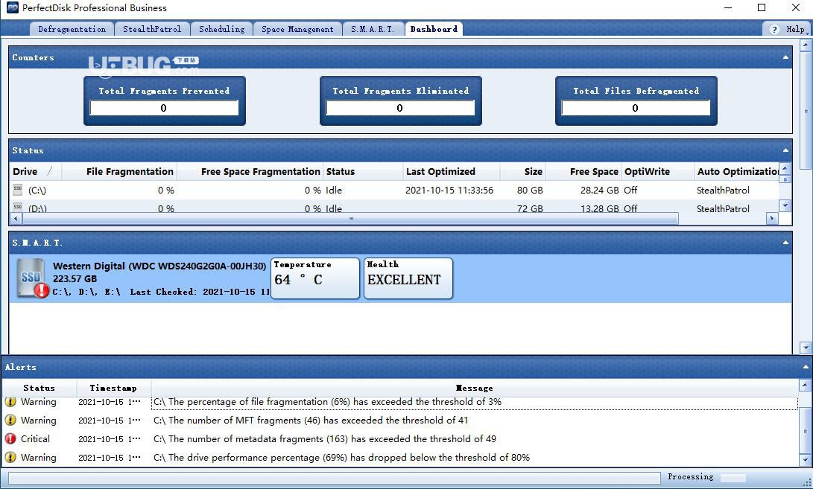Click the MFT fragments warning icon
This screenshot has height=489, width=813.
[x=10, y=420]
